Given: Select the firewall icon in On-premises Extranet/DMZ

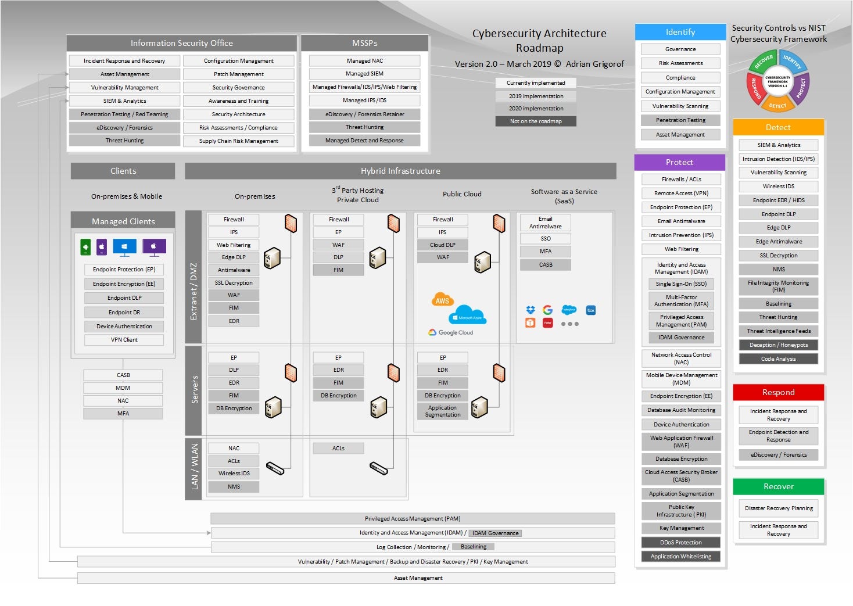Looking at the screenshot, I should [x=291, y=223].
